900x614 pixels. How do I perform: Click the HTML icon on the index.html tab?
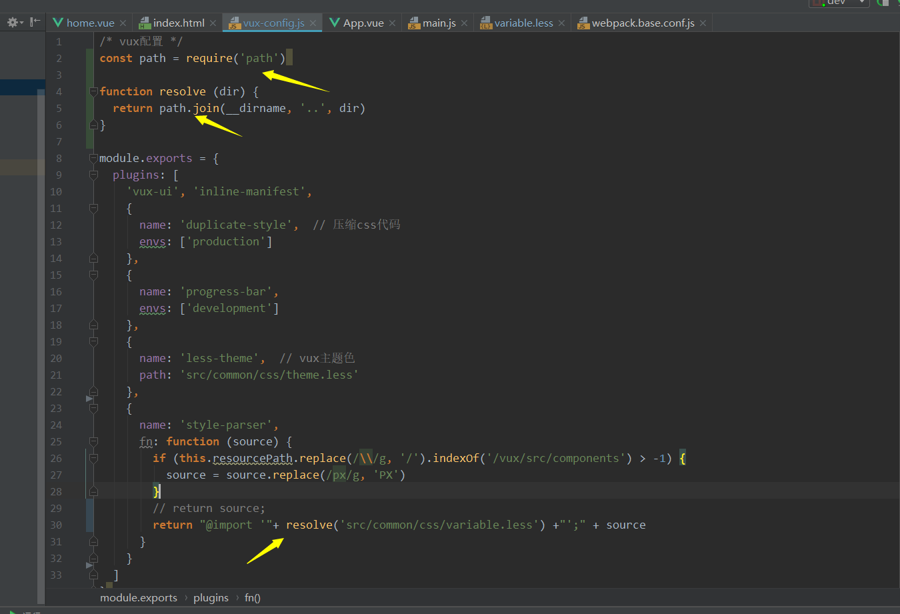pyautogui.click(x=144, y=22)
